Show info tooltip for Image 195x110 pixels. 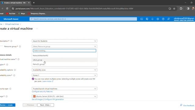point(7,96)
